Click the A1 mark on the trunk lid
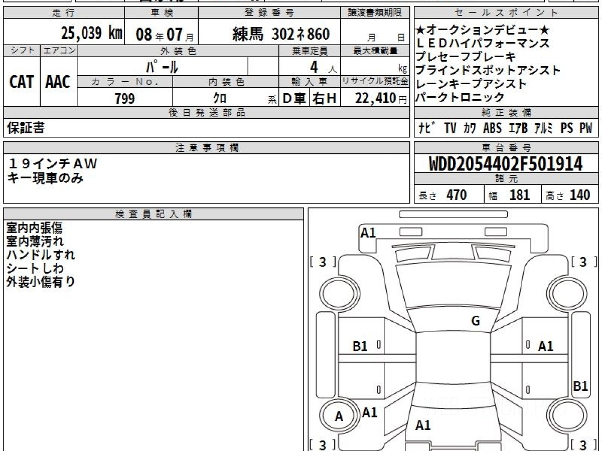This screenshot has height=451, width=602. point(423,425)
